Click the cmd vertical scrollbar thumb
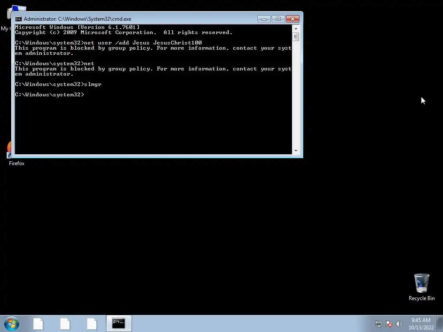This screenshot has width=443, height=332. click(x=296, y=37)
